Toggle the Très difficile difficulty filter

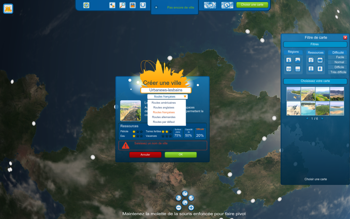pos(337,72)
